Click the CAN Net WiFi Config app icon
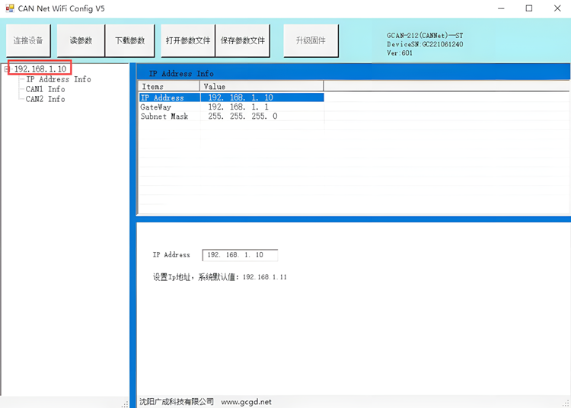The width and height of the screenshot is (571, 408). pos(10,8)
